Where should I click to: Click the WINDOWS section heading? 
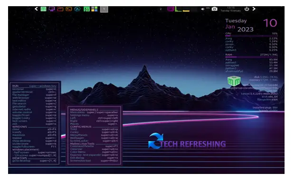(x=19, y=127)
